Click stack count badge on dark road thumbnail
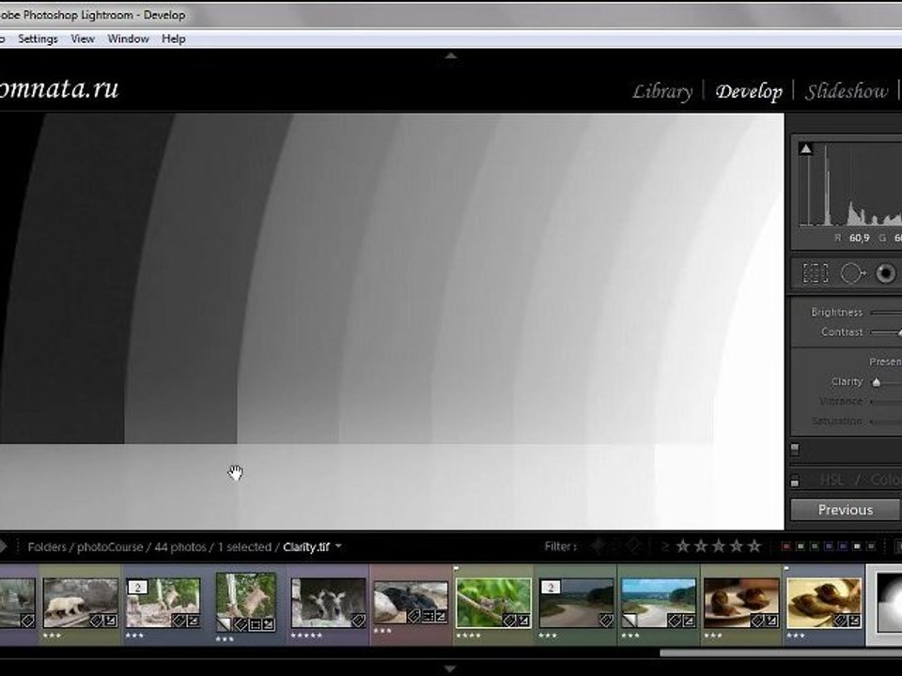This screenshot has width=902, height=676. pos(551,587)
